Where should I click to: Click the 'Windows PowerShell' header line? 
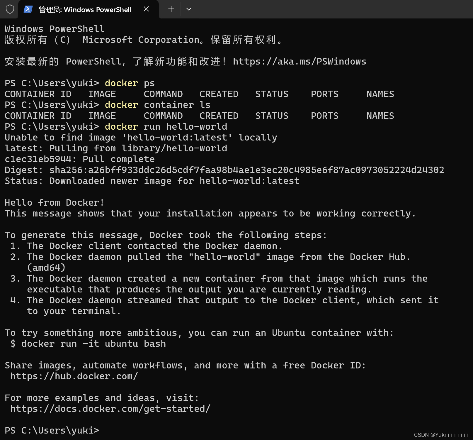55,29
